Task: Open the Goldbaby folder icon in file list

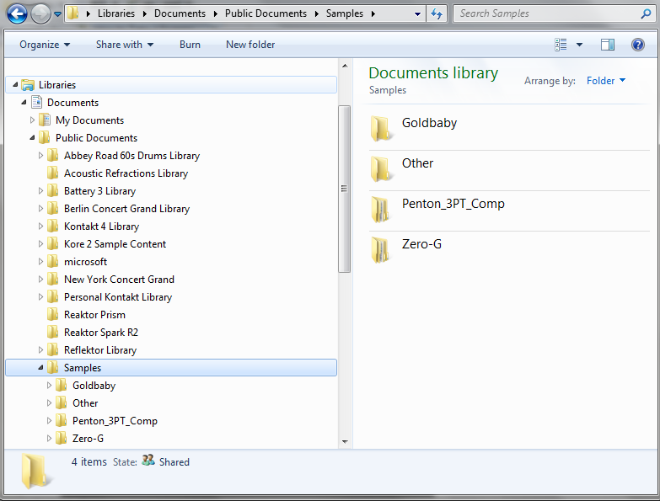Action: tap(381, 128)
